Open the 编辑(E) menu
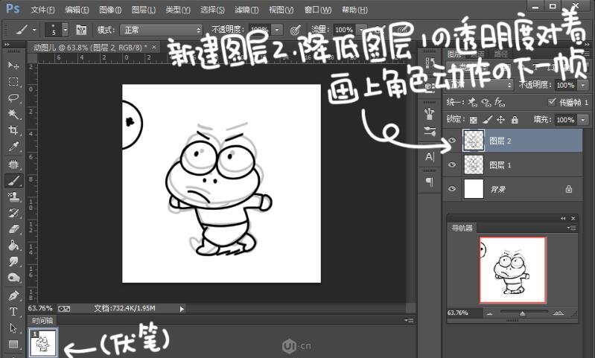 pyautogui.click(x=77, y=10)
